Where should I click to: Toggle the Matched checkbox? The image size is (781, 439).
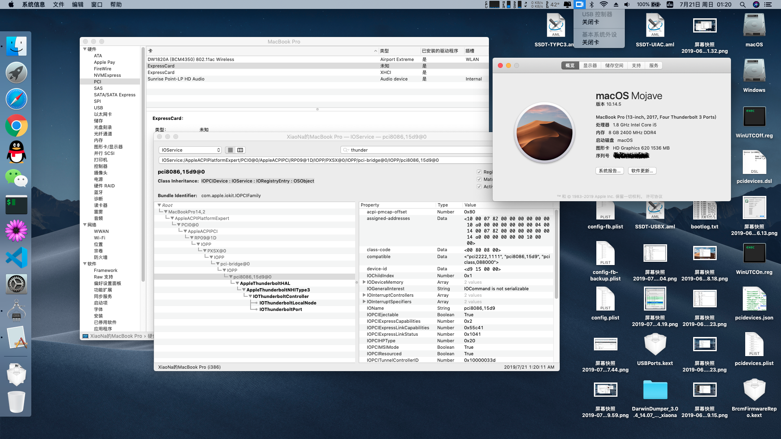(479, 179)
